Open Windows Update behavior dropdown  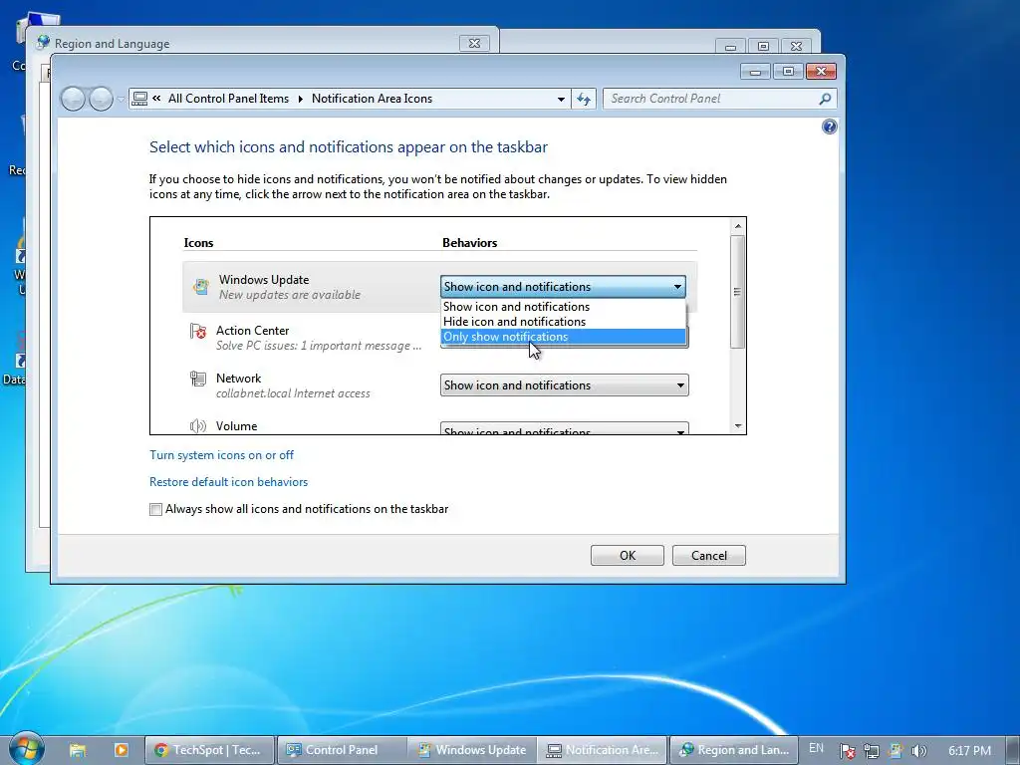pyautogui.click(x=564, y=287)
